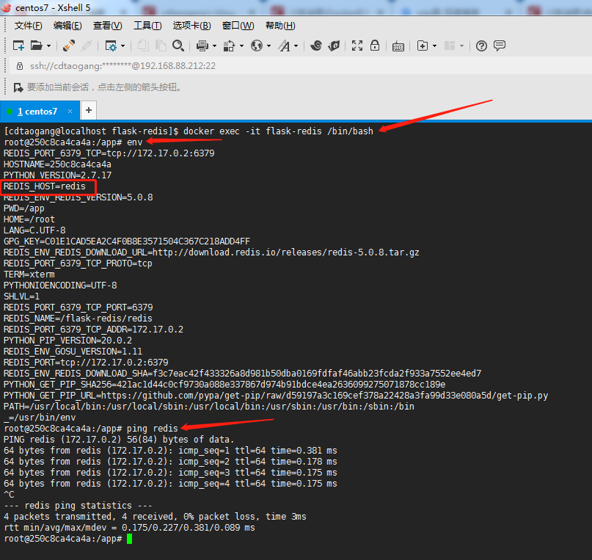The image size is (592, 560).
Task: Click the 'ping redis' command text
Action: coord(152,429)
